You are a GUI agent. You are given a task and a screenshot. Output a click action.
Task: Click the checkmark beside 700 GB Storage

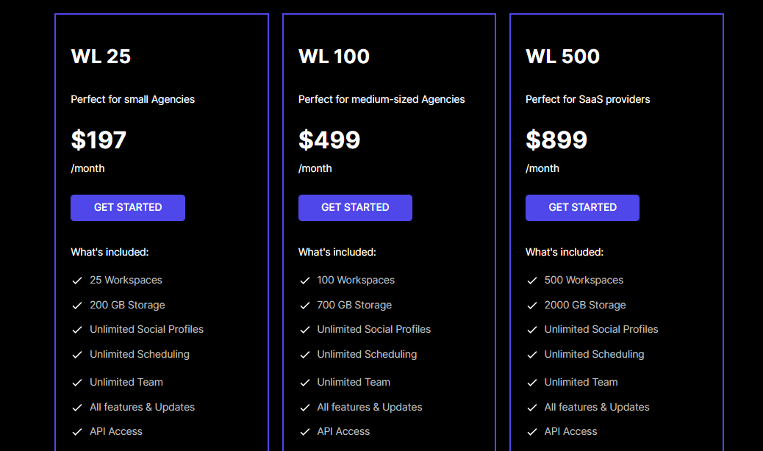pyautogui.click(x=304, y=306)
